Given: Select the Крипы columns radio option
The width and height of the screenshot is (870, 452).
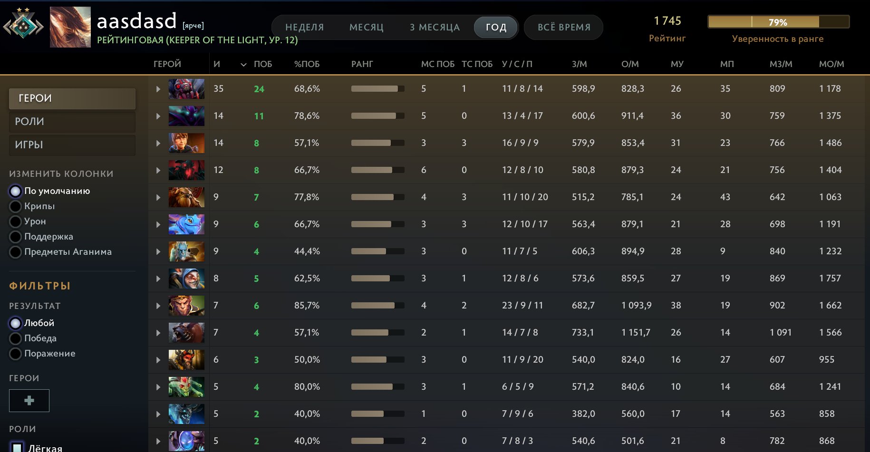Looking at the screenshot, I should tap(16, 206).
